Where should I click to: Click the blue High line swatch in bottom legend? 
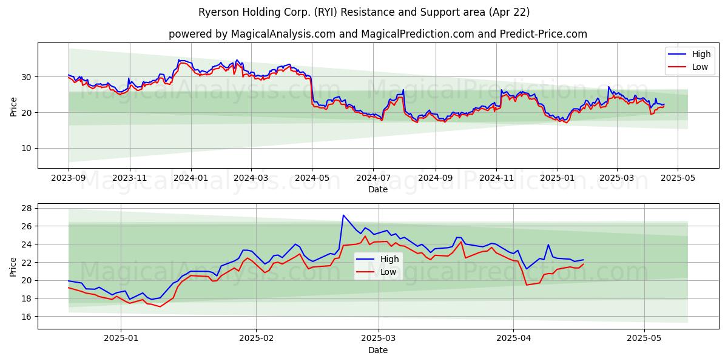(366, 259)
